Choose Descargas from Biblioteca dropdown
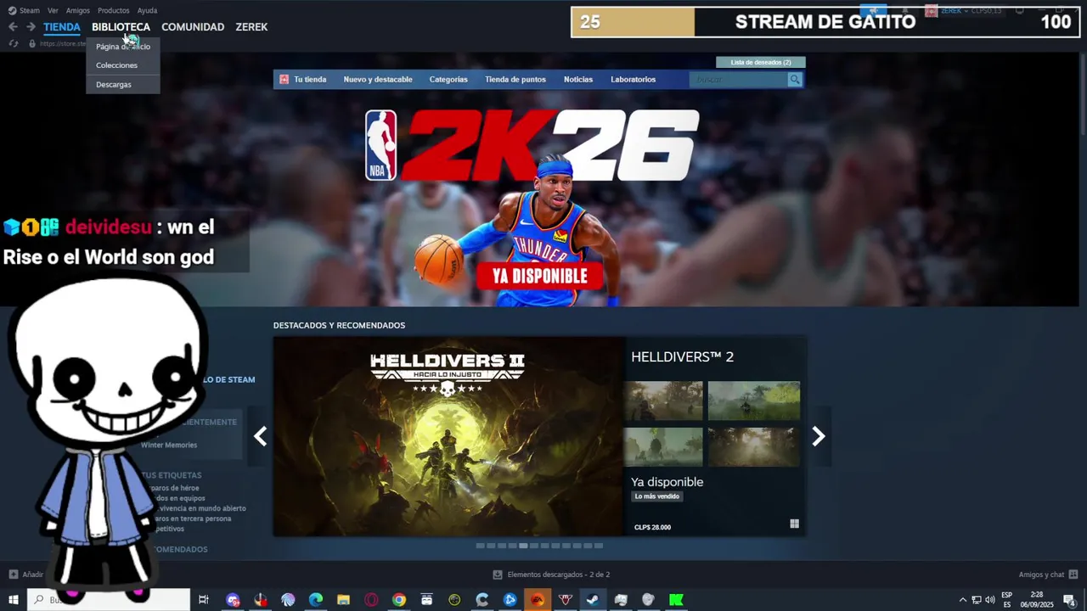The image size is (1087, 611). click(x=123, y=85)
